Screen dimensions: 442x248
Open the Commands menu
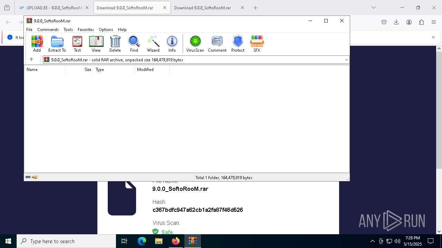[48, 30]
